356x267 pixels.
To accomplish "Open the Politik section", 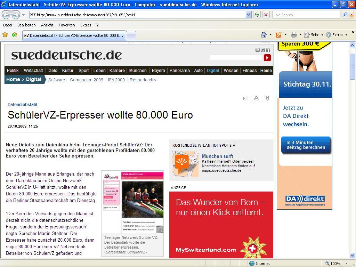I will (x=13, y=70).
